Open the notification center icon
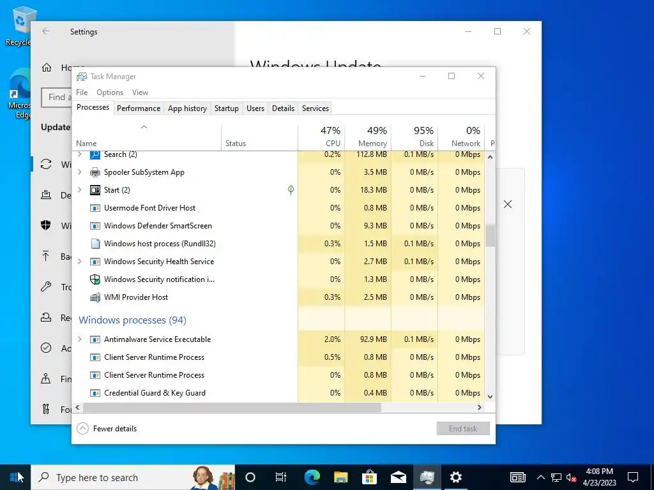 point(633,477)
